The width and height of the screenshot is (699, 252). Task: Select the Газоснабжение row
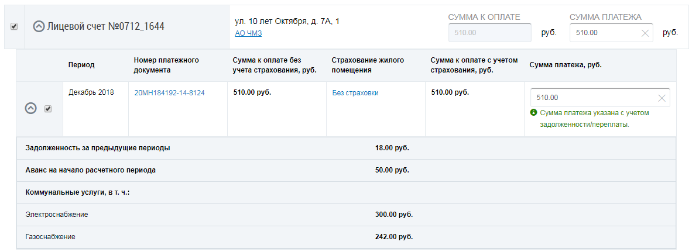pyautogui.click(x=51, y=237)
